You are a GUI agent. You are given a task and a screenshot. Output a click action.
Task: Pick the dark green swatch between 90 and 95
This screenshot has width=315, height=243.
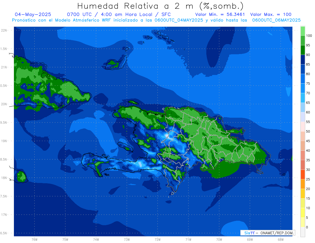click(303, 50)
